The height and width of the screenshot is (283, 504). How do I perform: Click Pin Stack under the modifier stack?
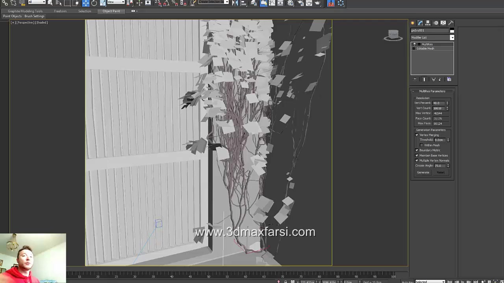click(x=415, y=79)
